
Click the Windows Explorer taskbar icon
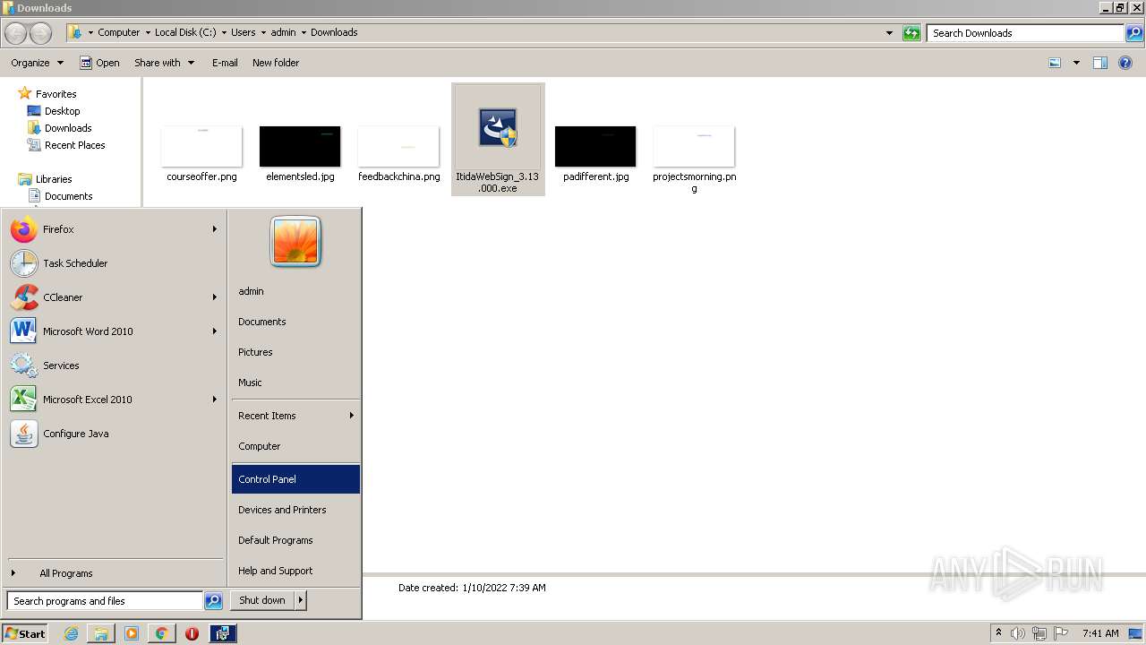tap(101, 633)
